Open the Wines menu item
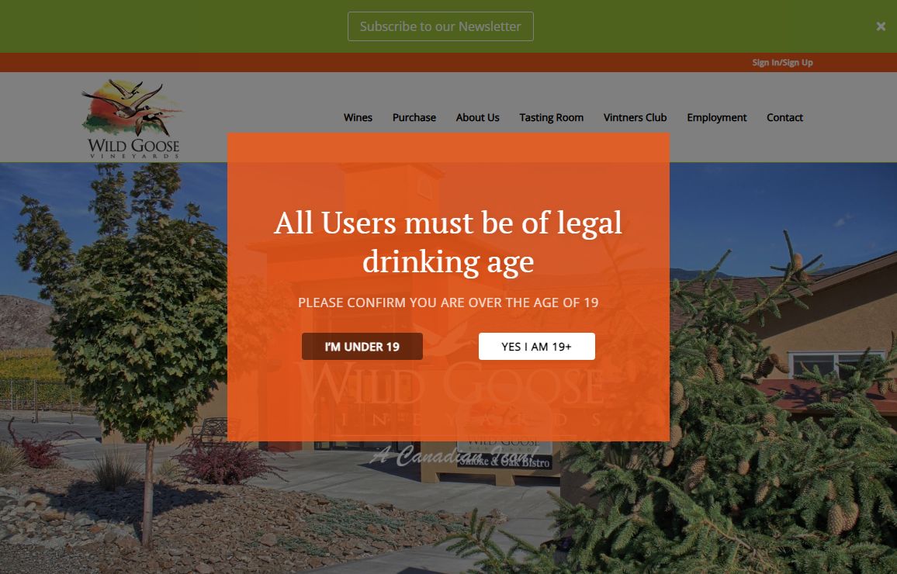The width and height of the screenshot is (897, 574). point(358,117)
